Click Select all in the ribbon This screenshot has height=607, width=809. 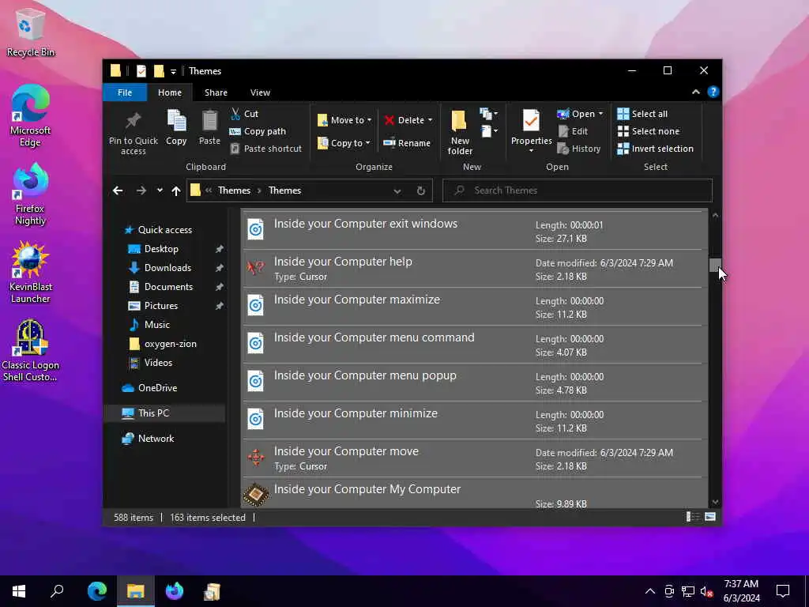[x=642, y=114]
